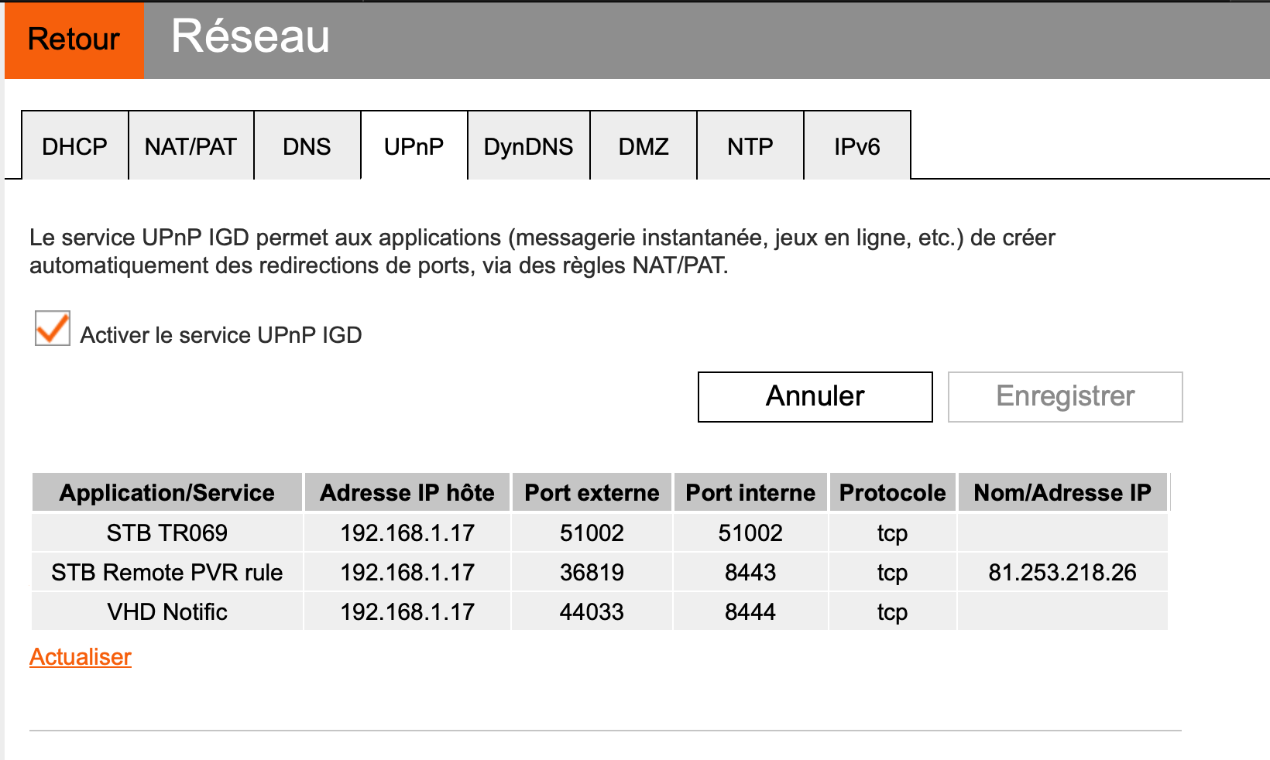Click the UPnP tab
The image size is (1270, 760).
pos(414,146)
